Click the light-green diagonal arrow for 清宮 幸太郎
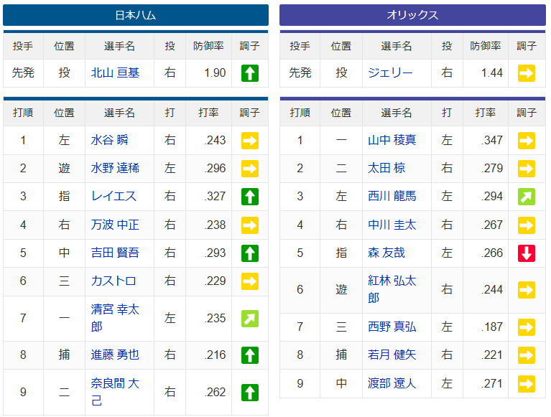 [x=250, y=319]
